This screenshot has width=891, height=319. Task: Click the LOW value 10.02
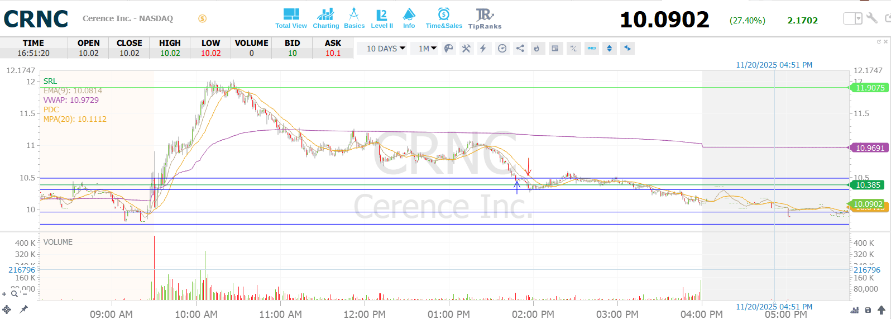coord(210,53)
